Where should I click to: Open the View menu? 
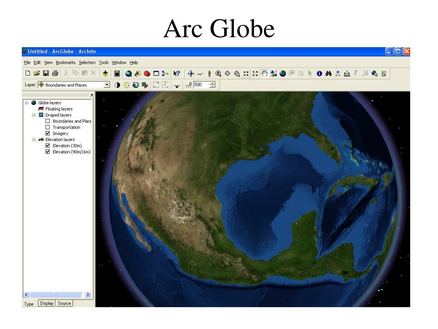48,63
